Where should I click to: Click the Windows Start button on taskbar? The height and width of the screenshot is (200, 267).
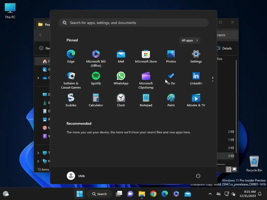(80, 194)
